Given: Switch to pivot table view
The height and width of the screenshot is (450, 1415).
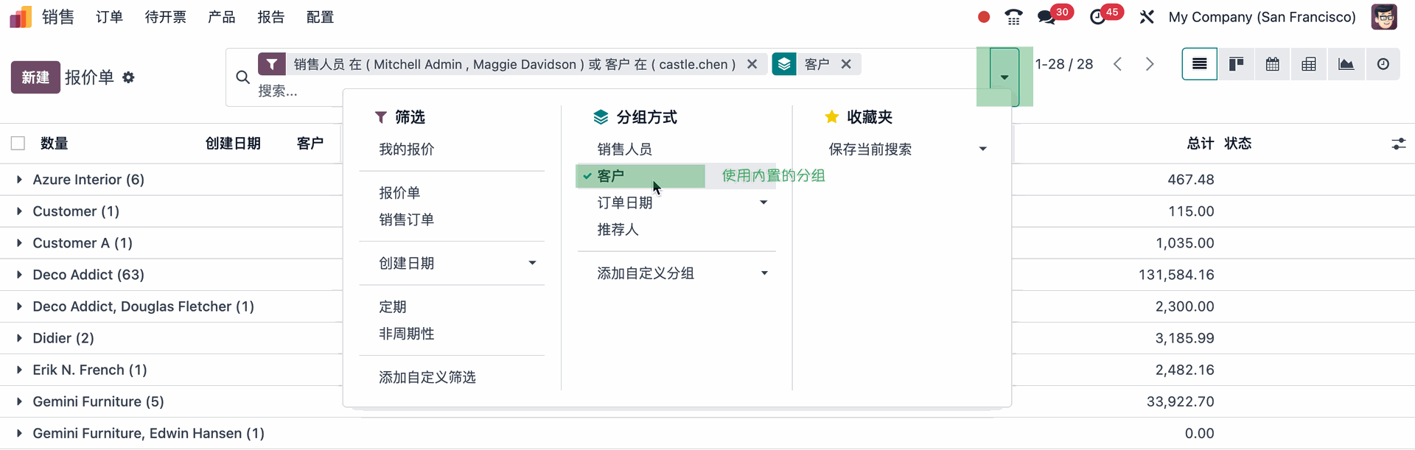Looking at the screenshot, I should click(x=1309, y=65).
